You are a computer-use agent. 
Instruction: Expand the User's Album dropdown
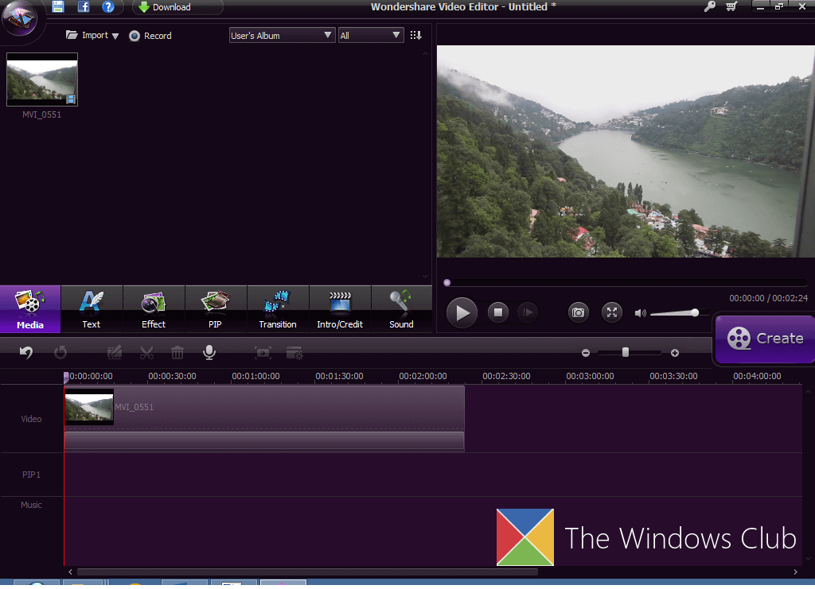(x=282, y=36)
